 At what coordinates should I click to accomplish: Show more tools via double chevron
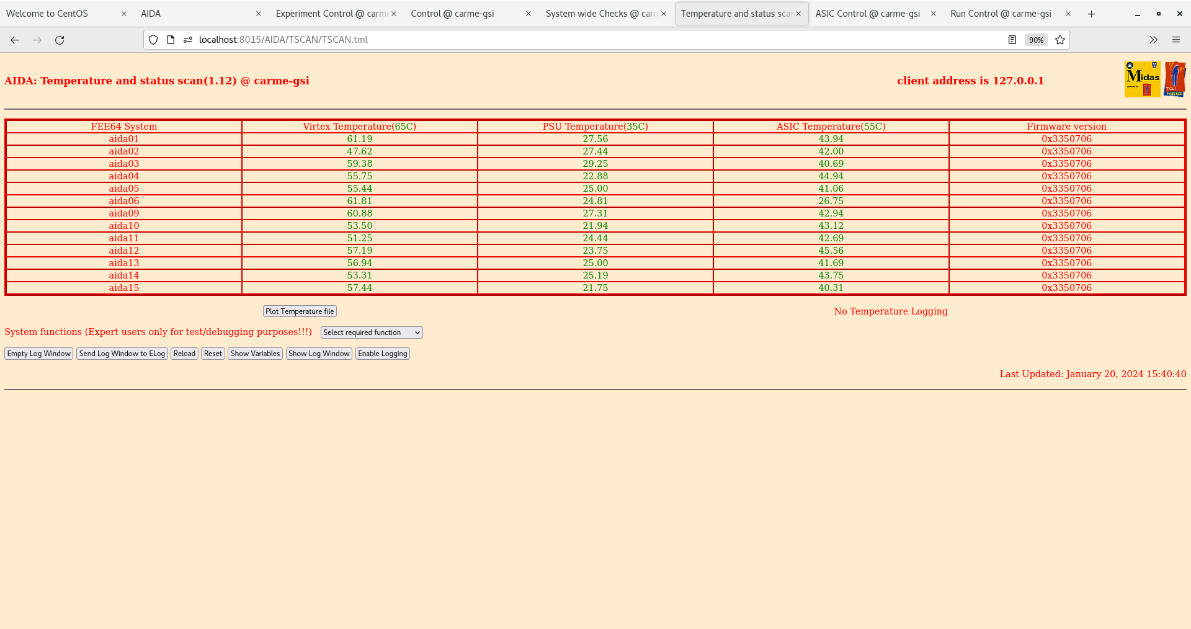(1153, 40)
